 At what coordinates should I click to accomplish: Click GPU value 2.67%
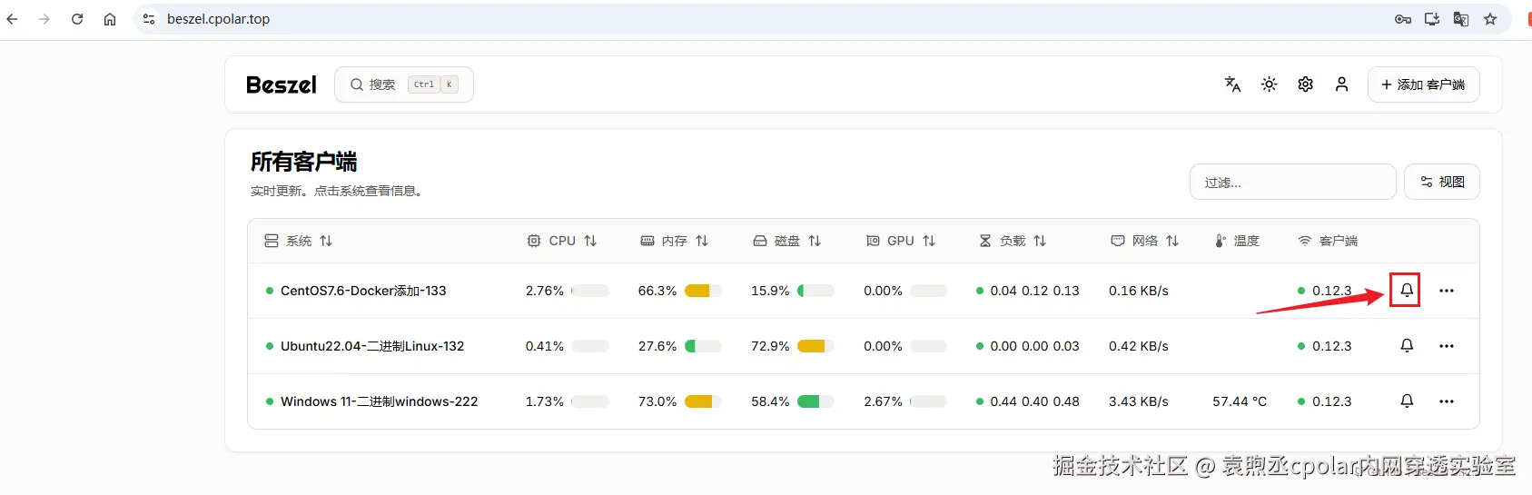click(x=883, y=401)
